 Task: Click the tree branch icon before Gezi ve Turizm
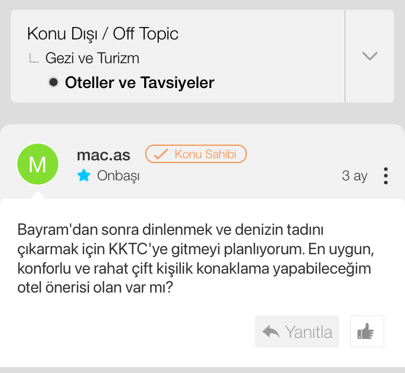coord(33,58)
